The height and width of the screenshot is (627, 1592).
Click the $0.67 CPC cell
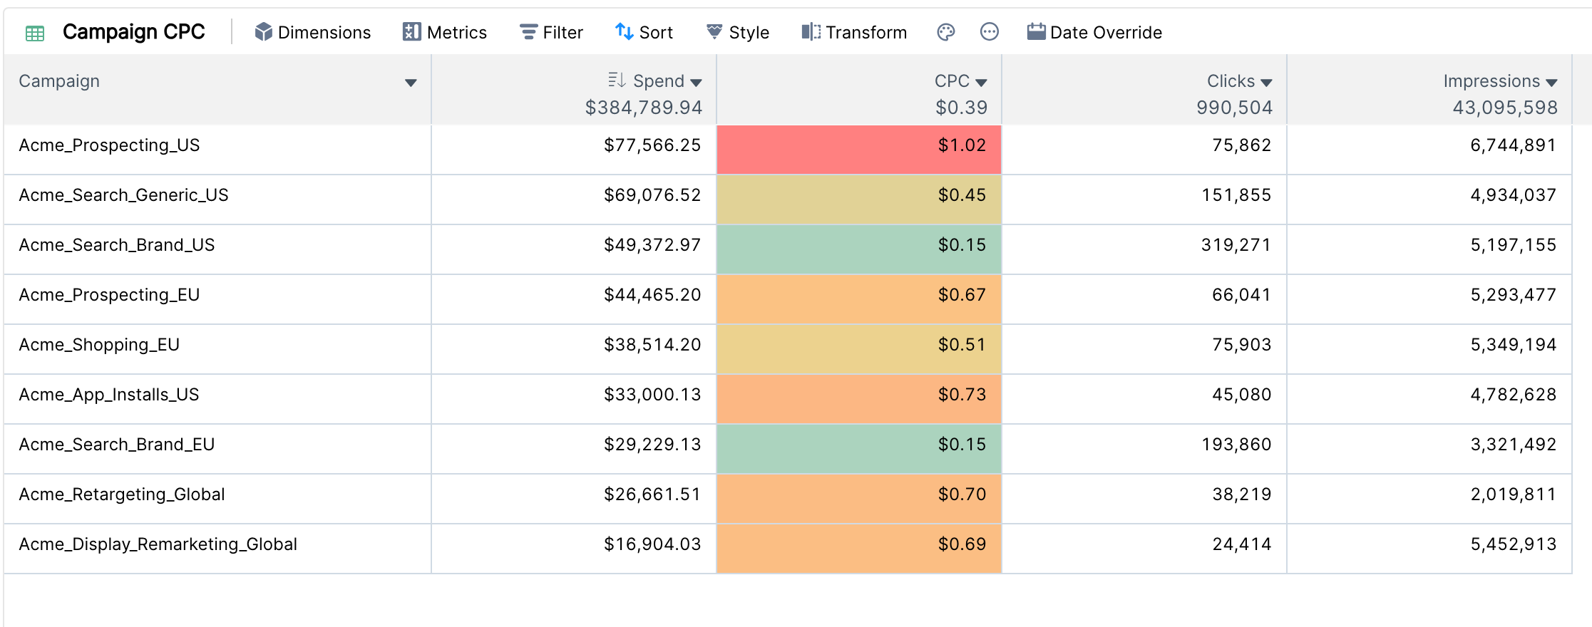tap(859, 299)
